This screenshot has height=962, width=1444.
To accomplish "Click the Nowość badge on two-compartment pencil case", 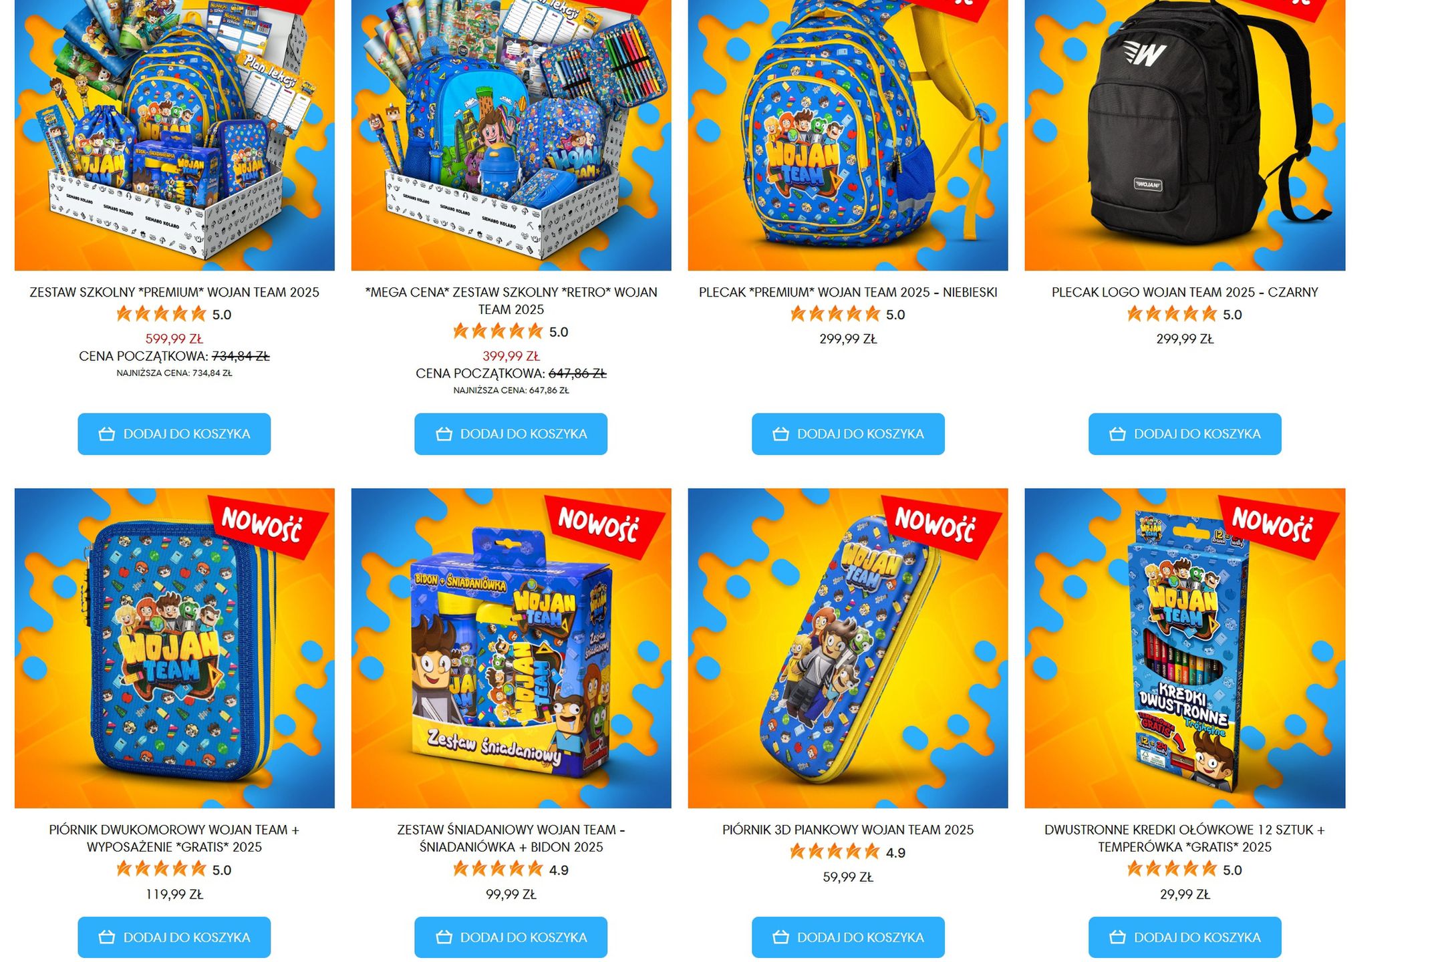I will click(267, 526).
